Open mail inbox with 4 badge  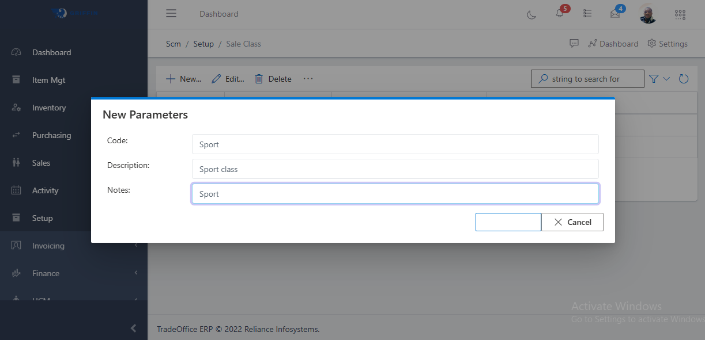[x=616, y=14]
